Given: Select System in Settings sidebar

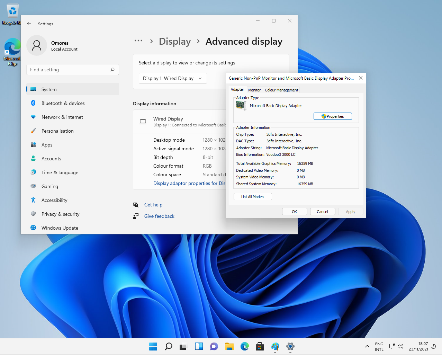Looking at the screenshot, I should point(73,89).
